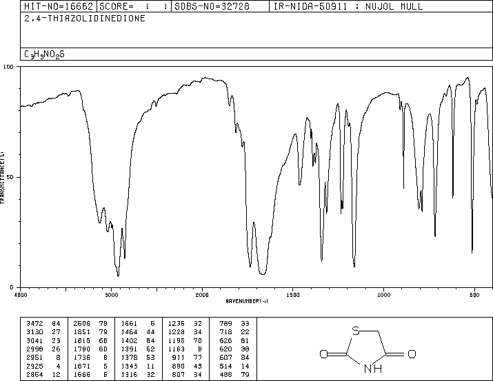Screen dimensions: 493x381
Task: Select the molecular formula C3H3NO2S
Action: tap(44, 54)
